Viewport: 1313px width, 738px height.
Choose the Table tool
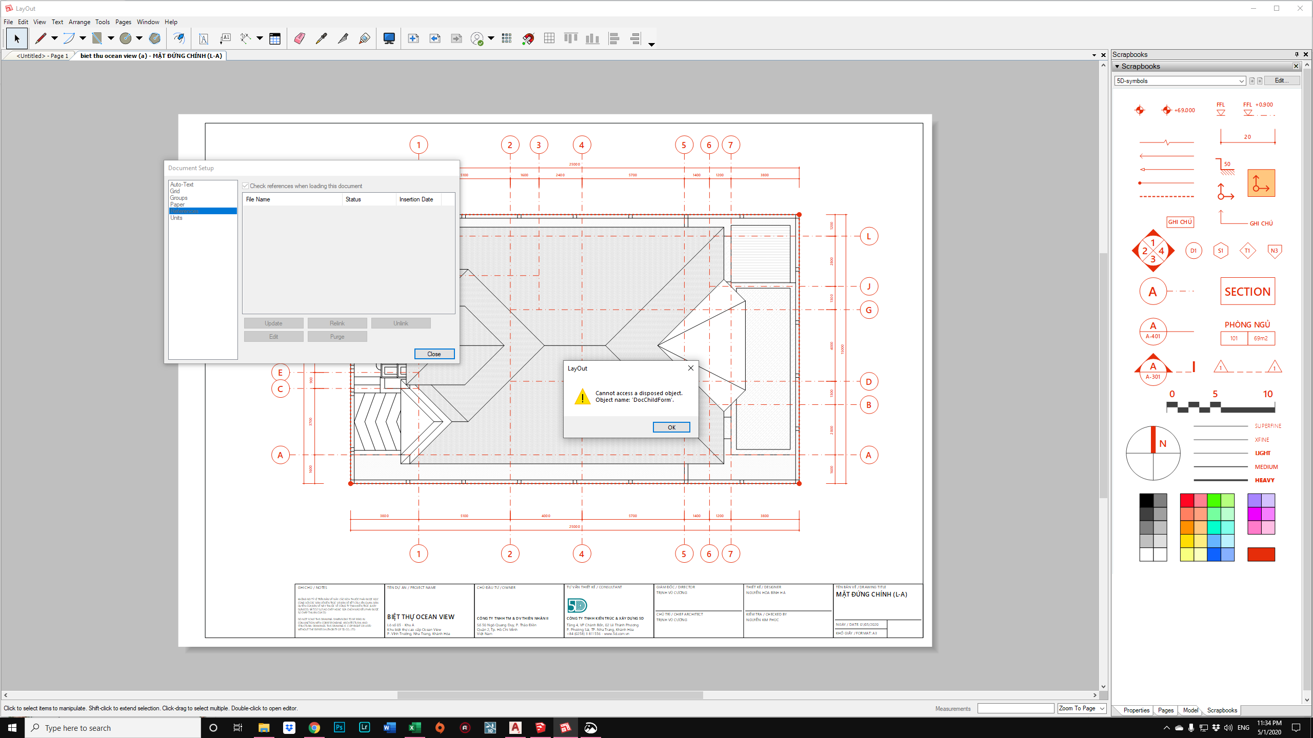point(275,38)
